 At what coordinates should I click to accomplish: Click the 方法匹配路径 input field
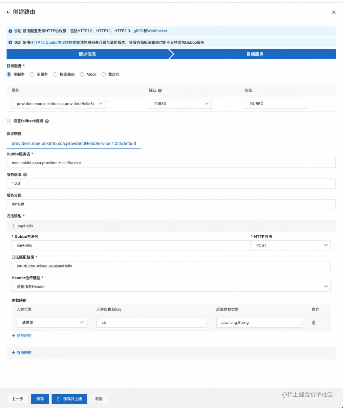(171, 266)
